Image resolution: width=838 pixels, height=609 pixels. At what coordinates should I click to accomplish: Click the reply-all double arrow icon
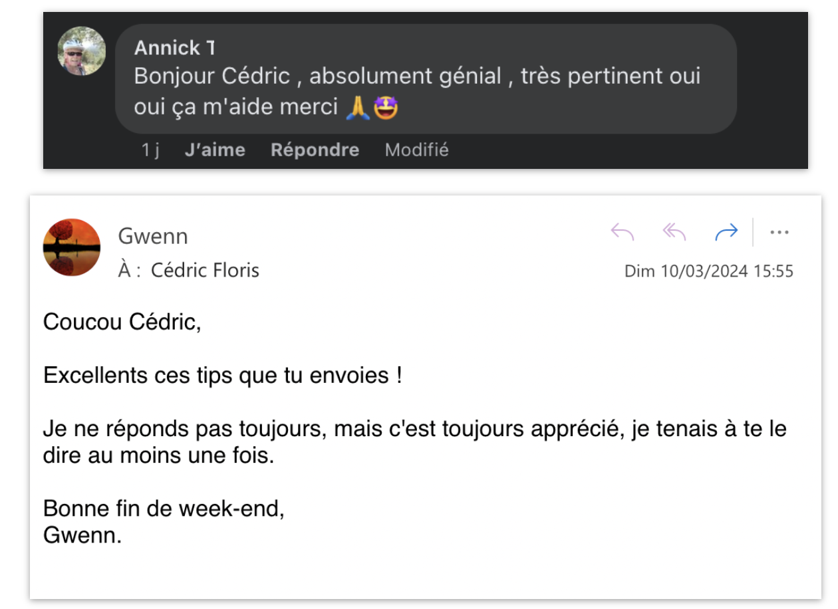(x=674, y=232)
